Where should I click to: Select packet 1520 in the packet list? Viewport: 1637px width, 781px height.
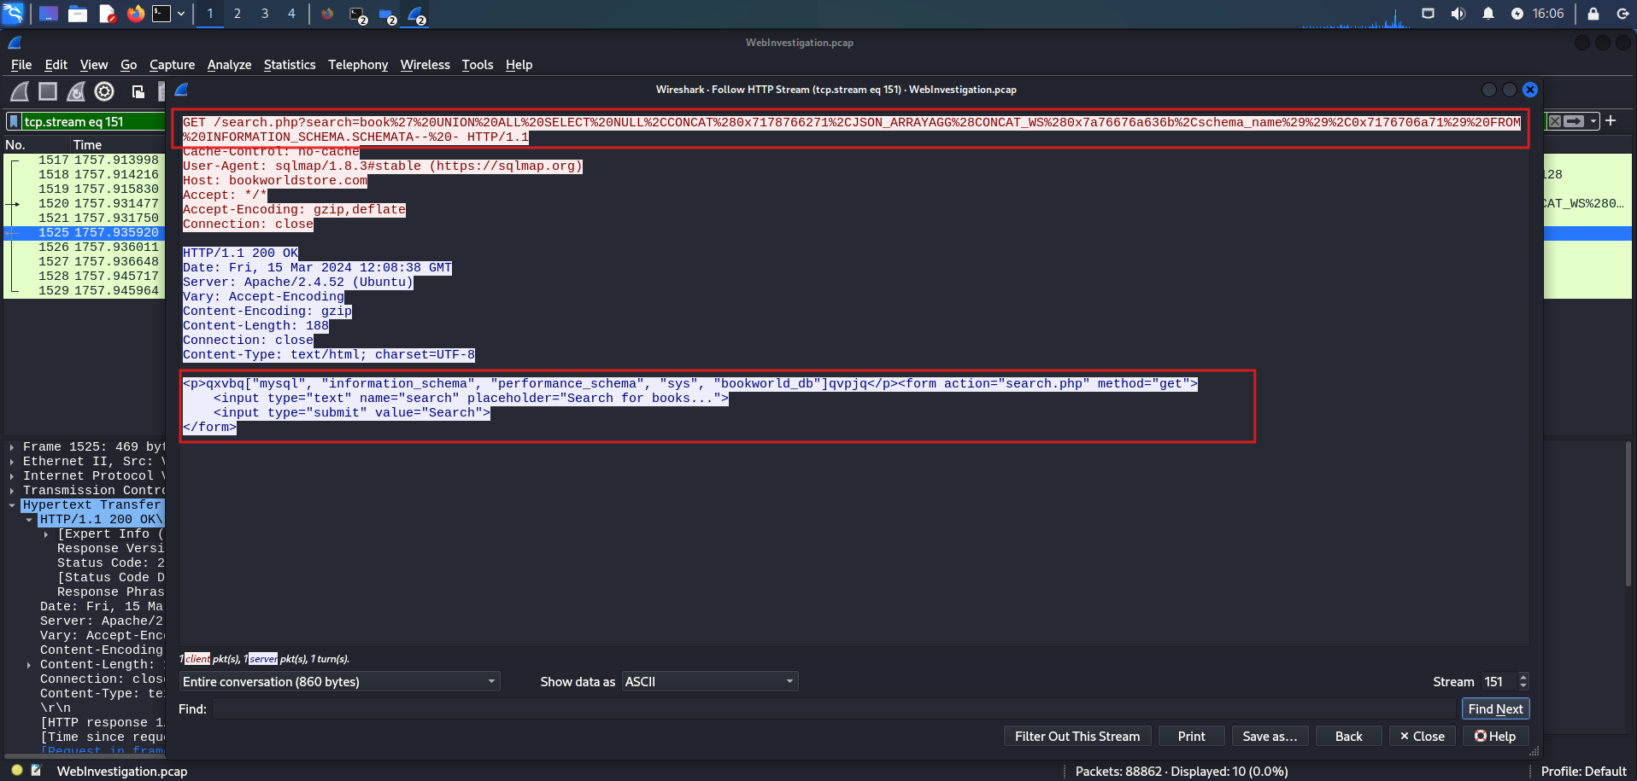pyautogui.click(x=85, y=203)
